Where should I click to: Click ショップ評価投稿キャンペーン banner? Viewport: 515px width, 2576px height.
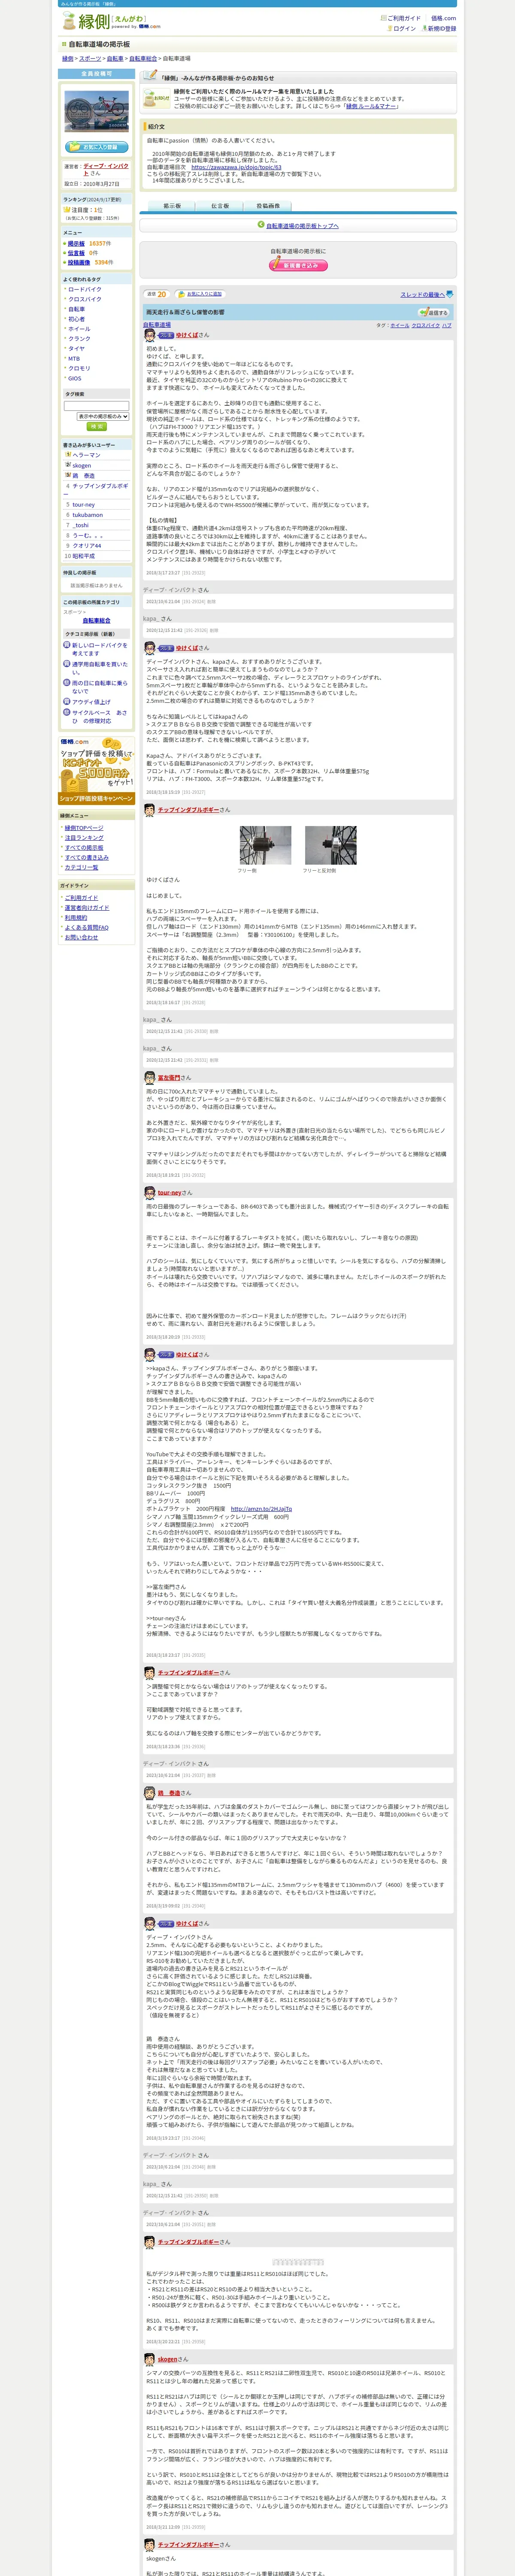[96, 771]
